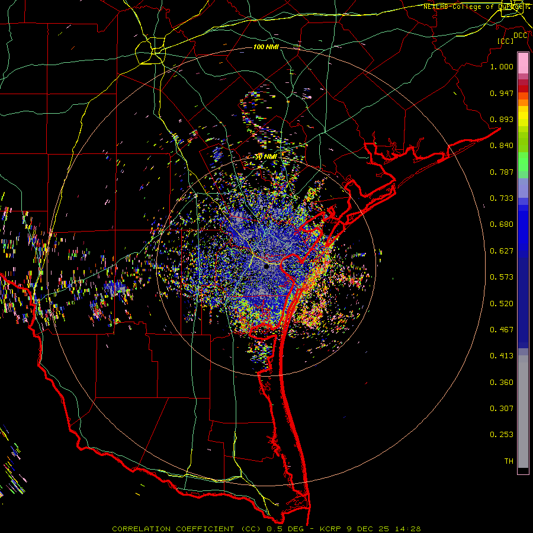Click the DCC label at upper right

tap(521, 36)
